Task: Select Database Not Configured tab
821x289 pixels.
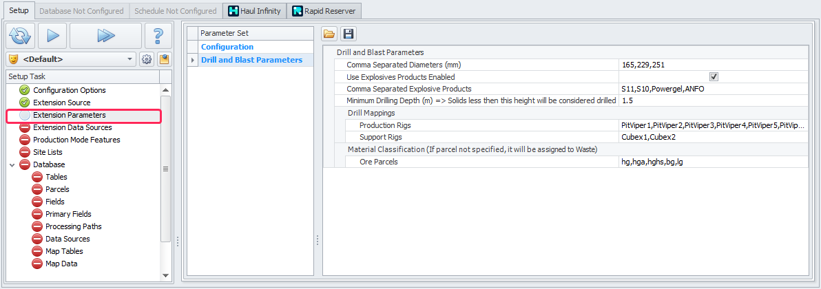Action: pos(82,10)
